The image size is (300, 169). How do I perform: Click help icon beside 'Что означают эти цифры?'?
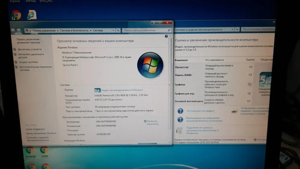click(x=180, y=111)
